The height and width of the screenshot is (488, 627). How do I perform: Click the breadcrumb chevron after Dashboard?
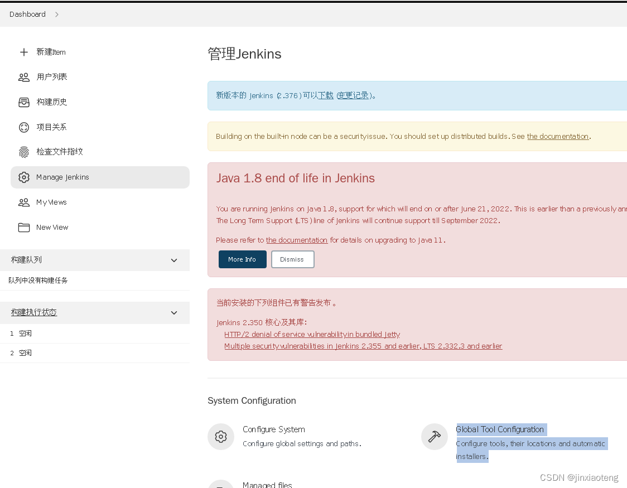point(57,15)
